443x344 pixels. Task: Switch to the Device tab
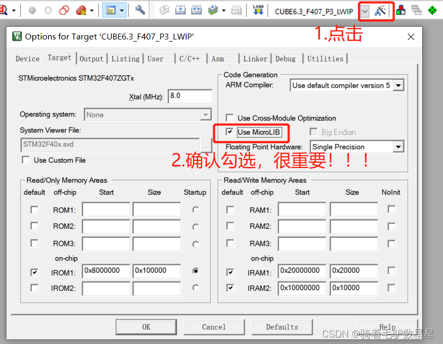[x=27, y=59]
